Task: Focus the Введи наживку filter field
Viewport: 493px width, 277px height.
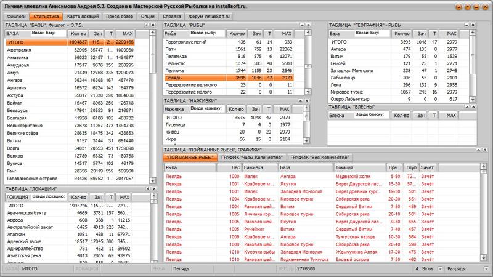Action: click(x=206, y=108)
